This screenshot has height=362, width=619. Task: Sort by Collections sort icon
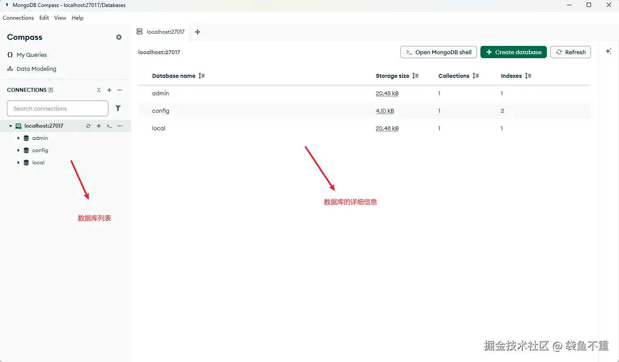[476, 76]
